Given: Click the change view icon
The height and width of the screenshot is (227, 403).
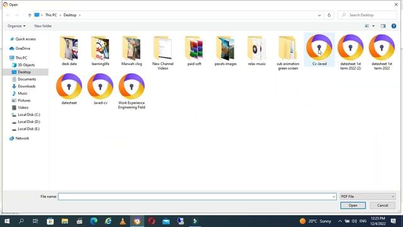Looking at the screenshot, I should click(367, 26).
